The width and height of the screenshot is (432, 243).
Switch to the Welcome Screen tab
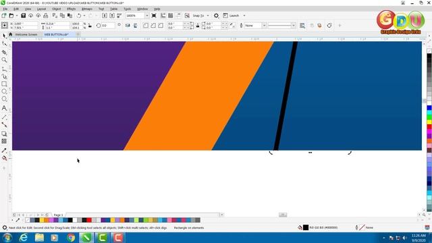click(x=26, y=34)
